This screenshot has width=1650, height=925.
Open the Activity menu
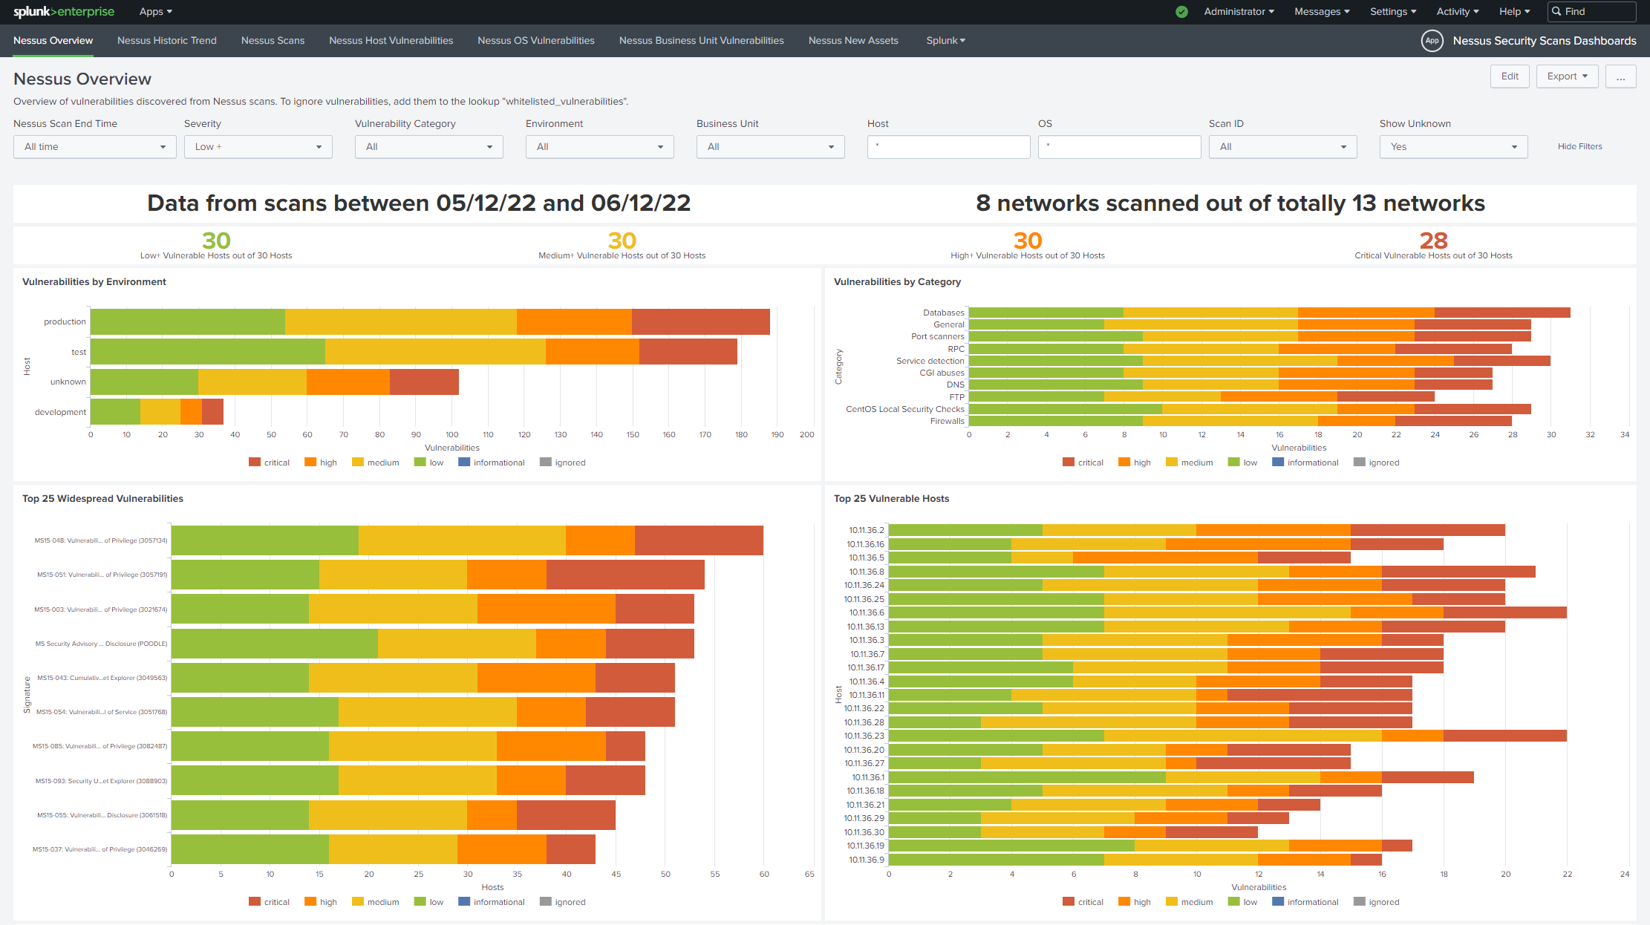(1456, 11)
